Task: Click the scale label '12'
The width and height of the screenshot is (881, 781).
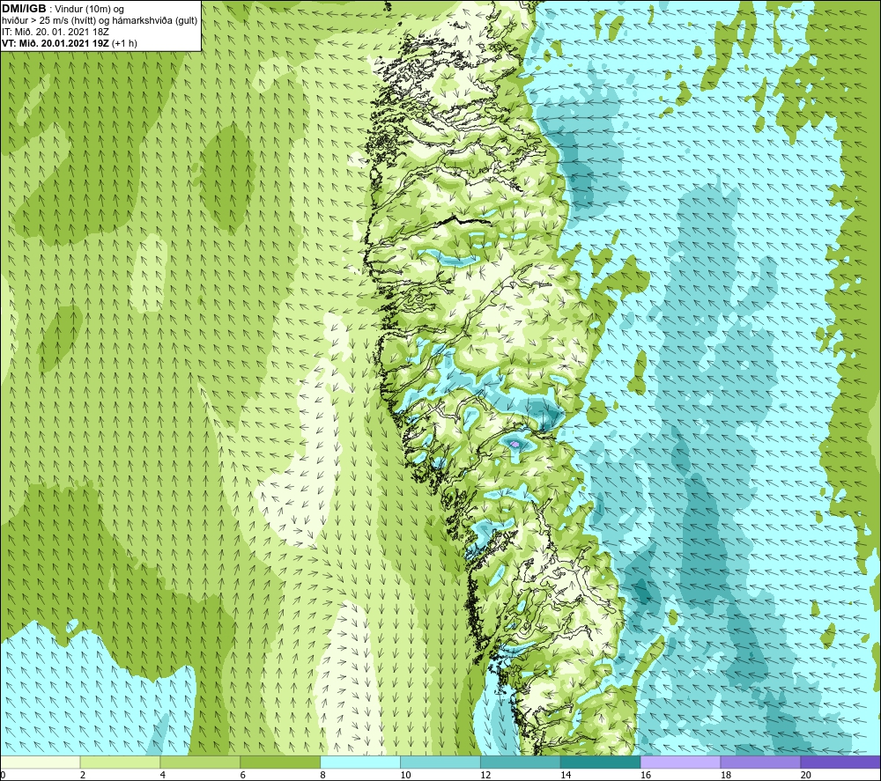Action: (485, 775)
